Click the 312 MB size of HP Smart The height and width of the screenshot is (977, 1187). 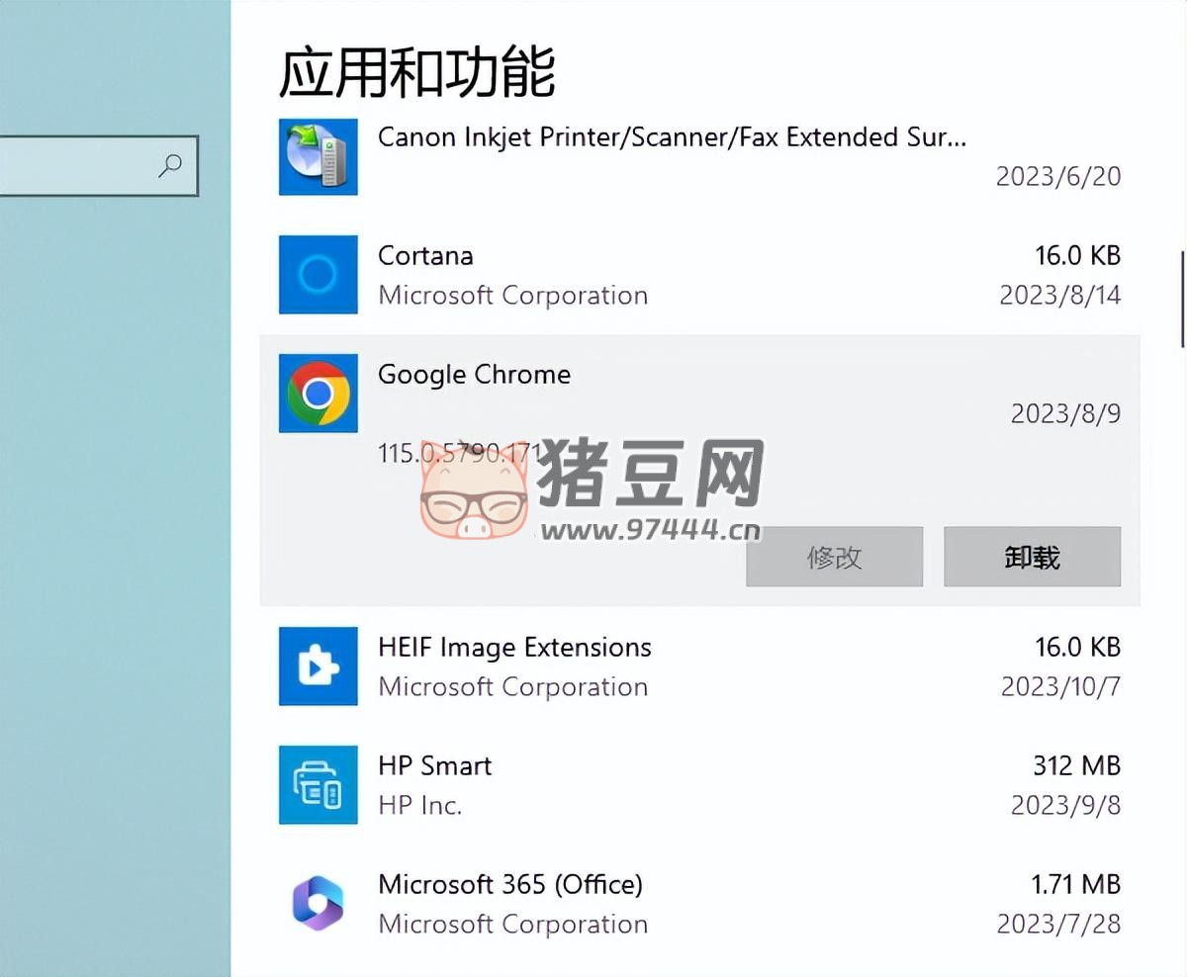[x=1076, y=765]
